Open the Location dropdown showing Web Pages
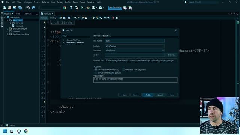Screen dimensions: 240x135 point(135,51)
